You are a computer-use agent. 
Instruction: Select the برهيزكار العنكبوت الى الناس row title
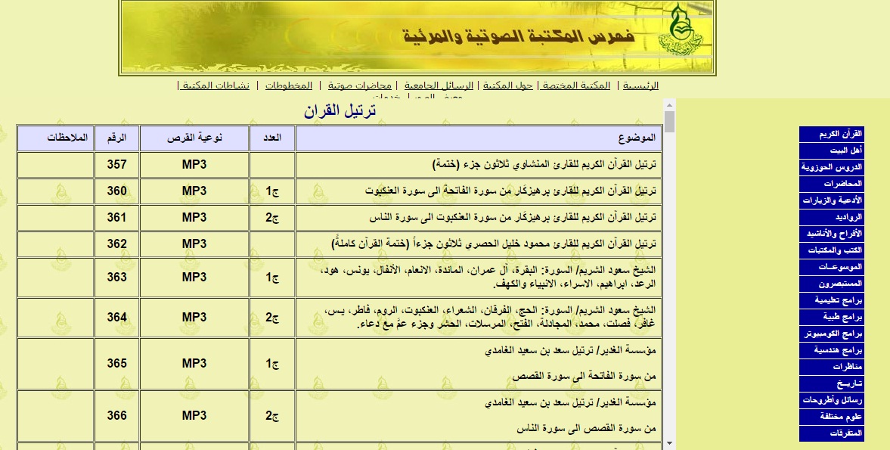[513, 218]
